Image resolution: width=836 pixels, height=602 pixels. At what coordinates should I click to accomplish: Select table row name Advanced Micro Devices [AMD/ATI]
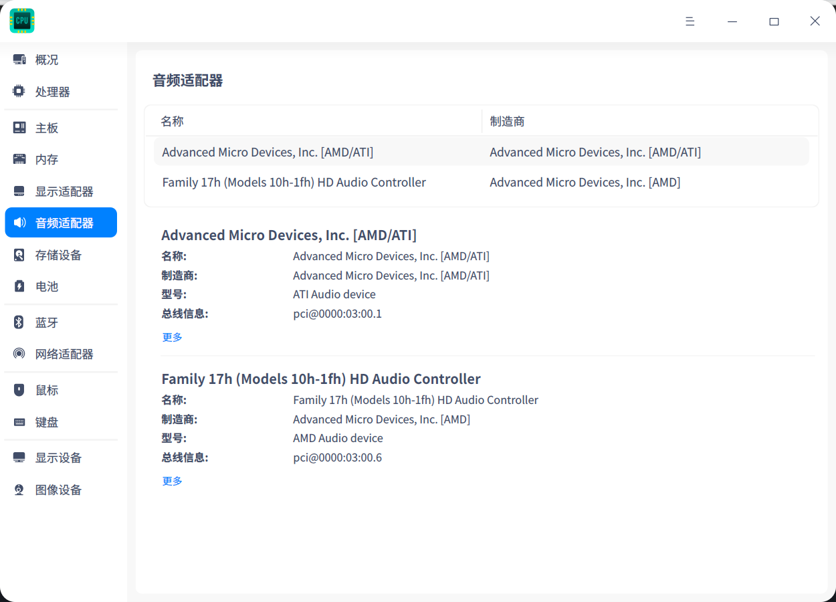(x=268, y=153)
